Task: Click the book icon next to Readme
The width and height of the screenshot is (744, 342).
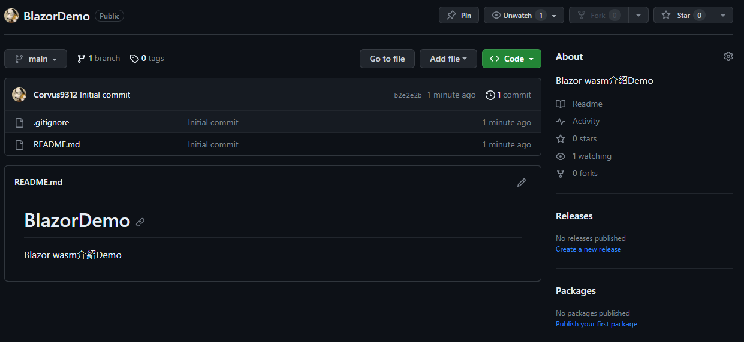Action: (x=561, y=104)
